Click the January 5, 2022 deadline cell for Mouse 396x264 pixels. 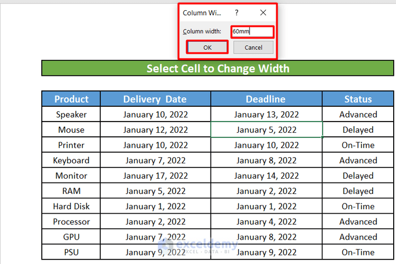point(266,129)
